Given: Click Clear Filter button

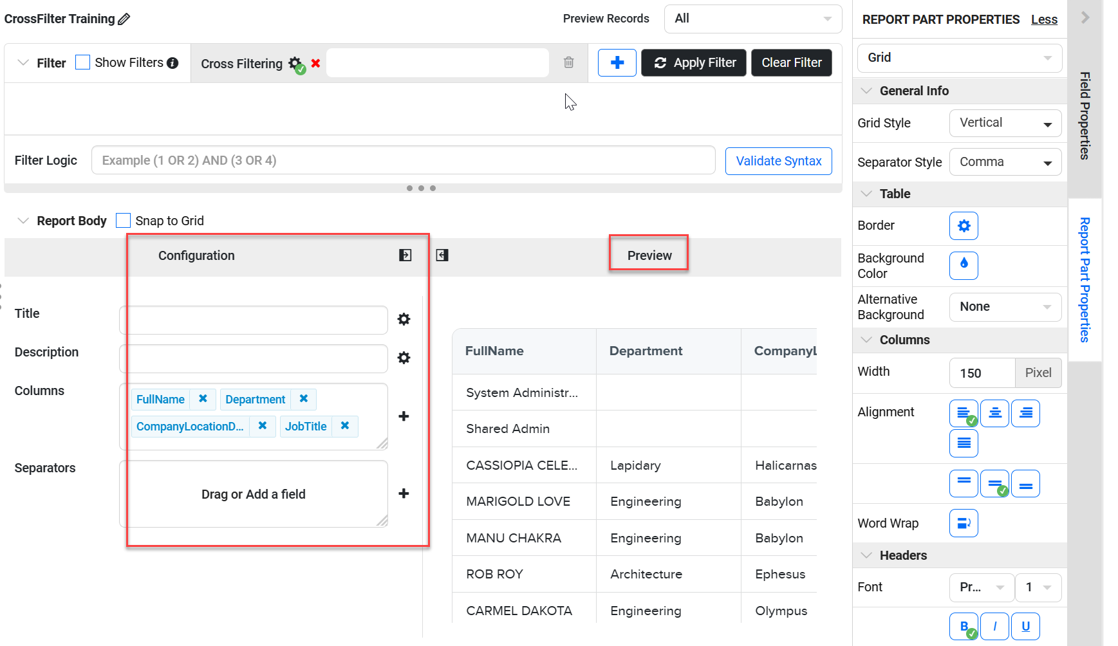Looking at the screenshot, I should (x=792, y=62).
